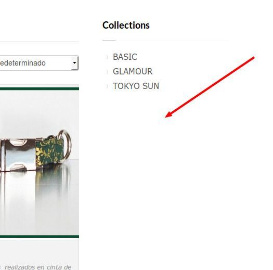
Task: Click the divider line under Collections
Action: (x=165, y=40)
